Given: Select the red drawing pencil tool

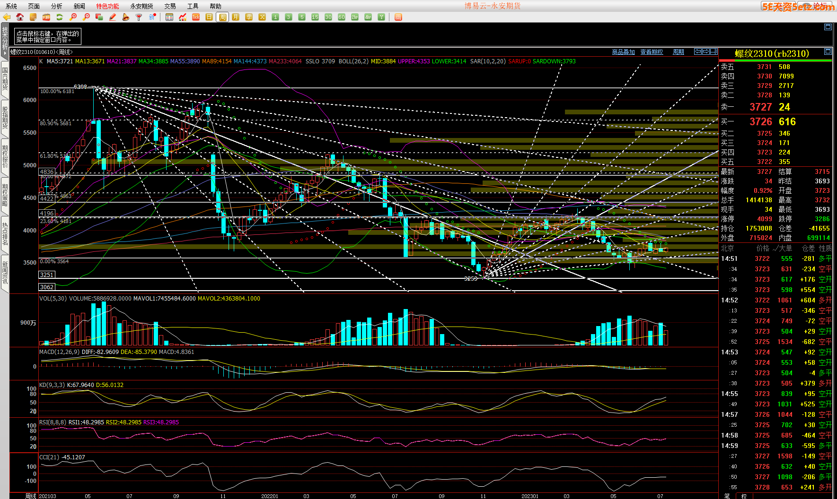Looking at the screenshot, I should click(x=113, y=17).
